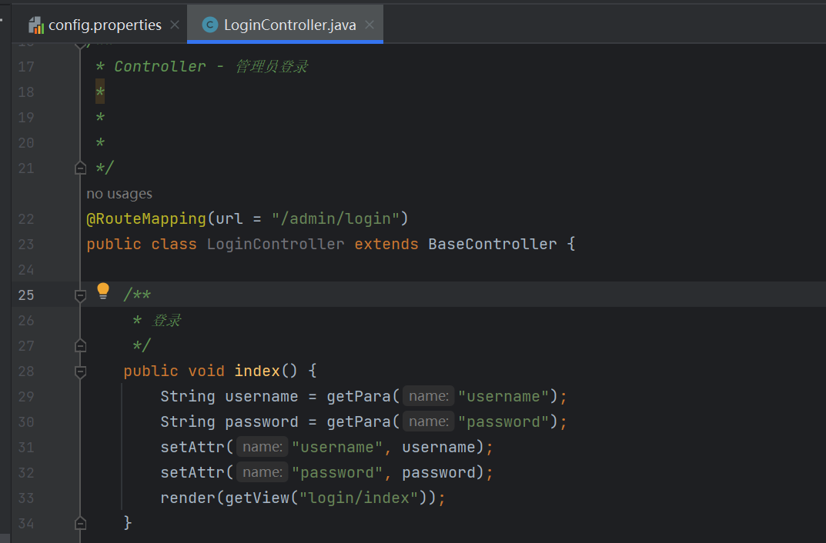Collapse the index() method fold at line 28

80,372
